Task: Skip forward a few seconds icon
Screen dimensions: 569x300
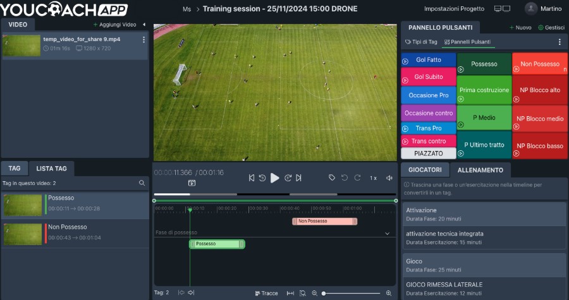Action: pyautogui.click(x=288, y=178)
